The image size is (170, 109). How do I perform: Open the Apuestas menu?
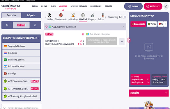click(x=63, y=6)
